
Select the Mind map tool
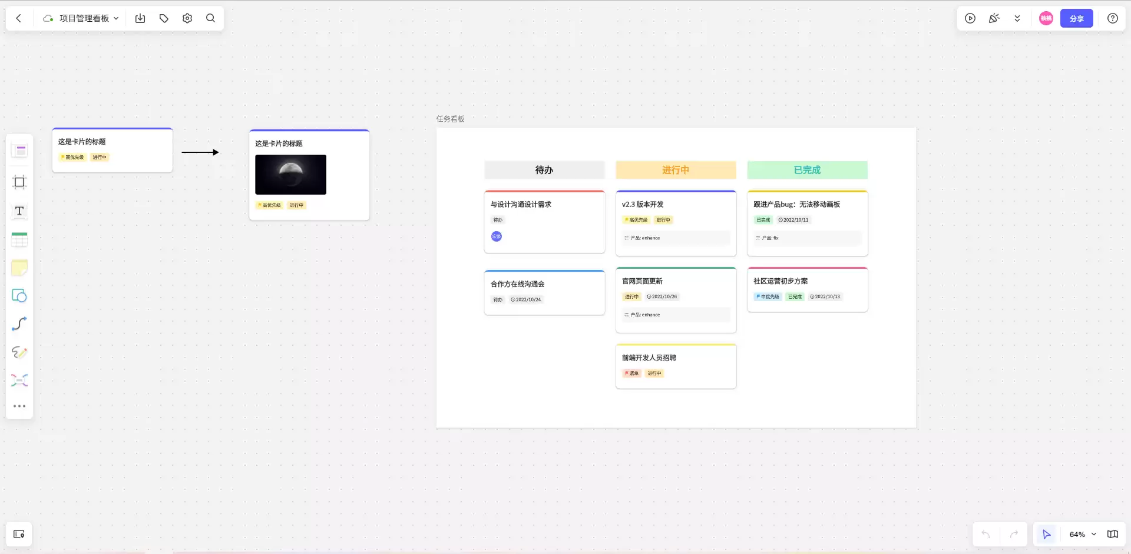[19, 381]
